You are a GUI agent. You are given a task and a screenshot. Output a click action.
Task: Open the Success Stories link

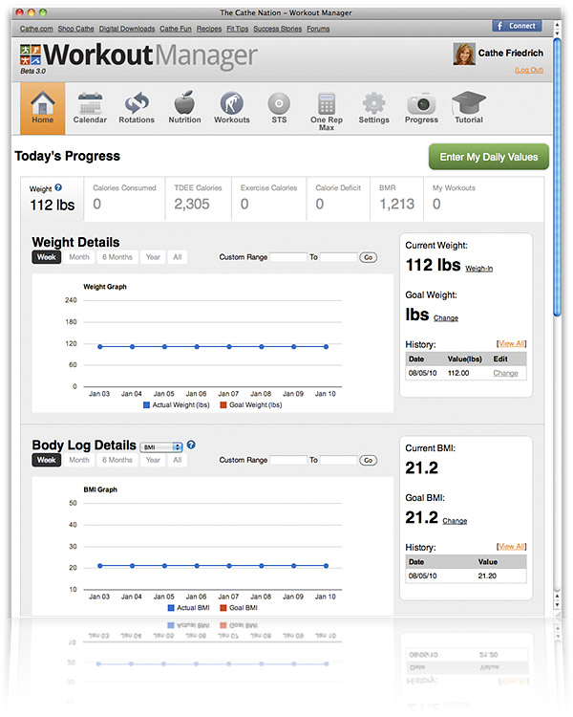click(x=277, y=29)
